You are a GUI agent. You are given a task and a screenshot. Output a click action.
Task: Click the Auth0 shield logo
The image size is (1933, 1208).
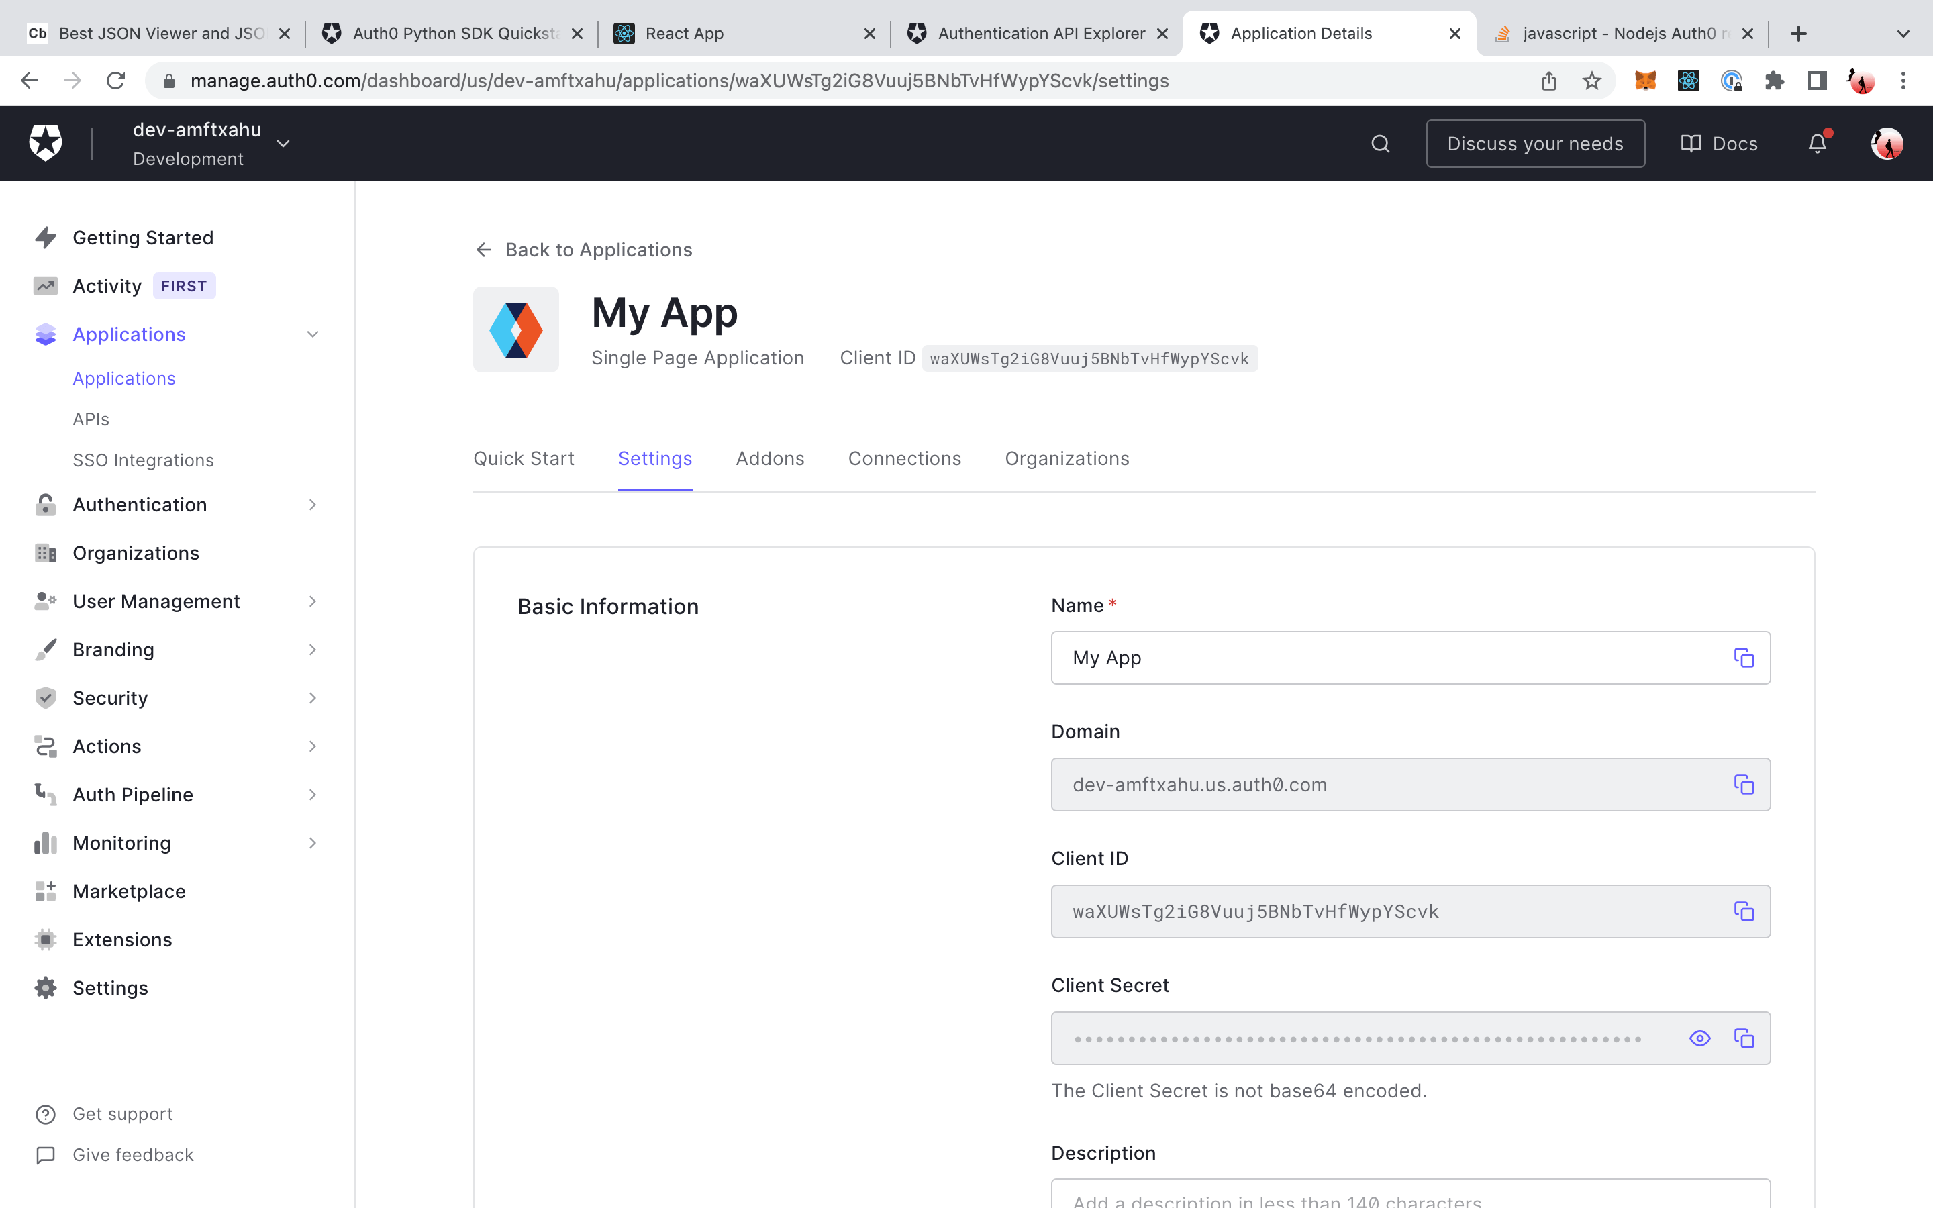(x=46, y=143)
